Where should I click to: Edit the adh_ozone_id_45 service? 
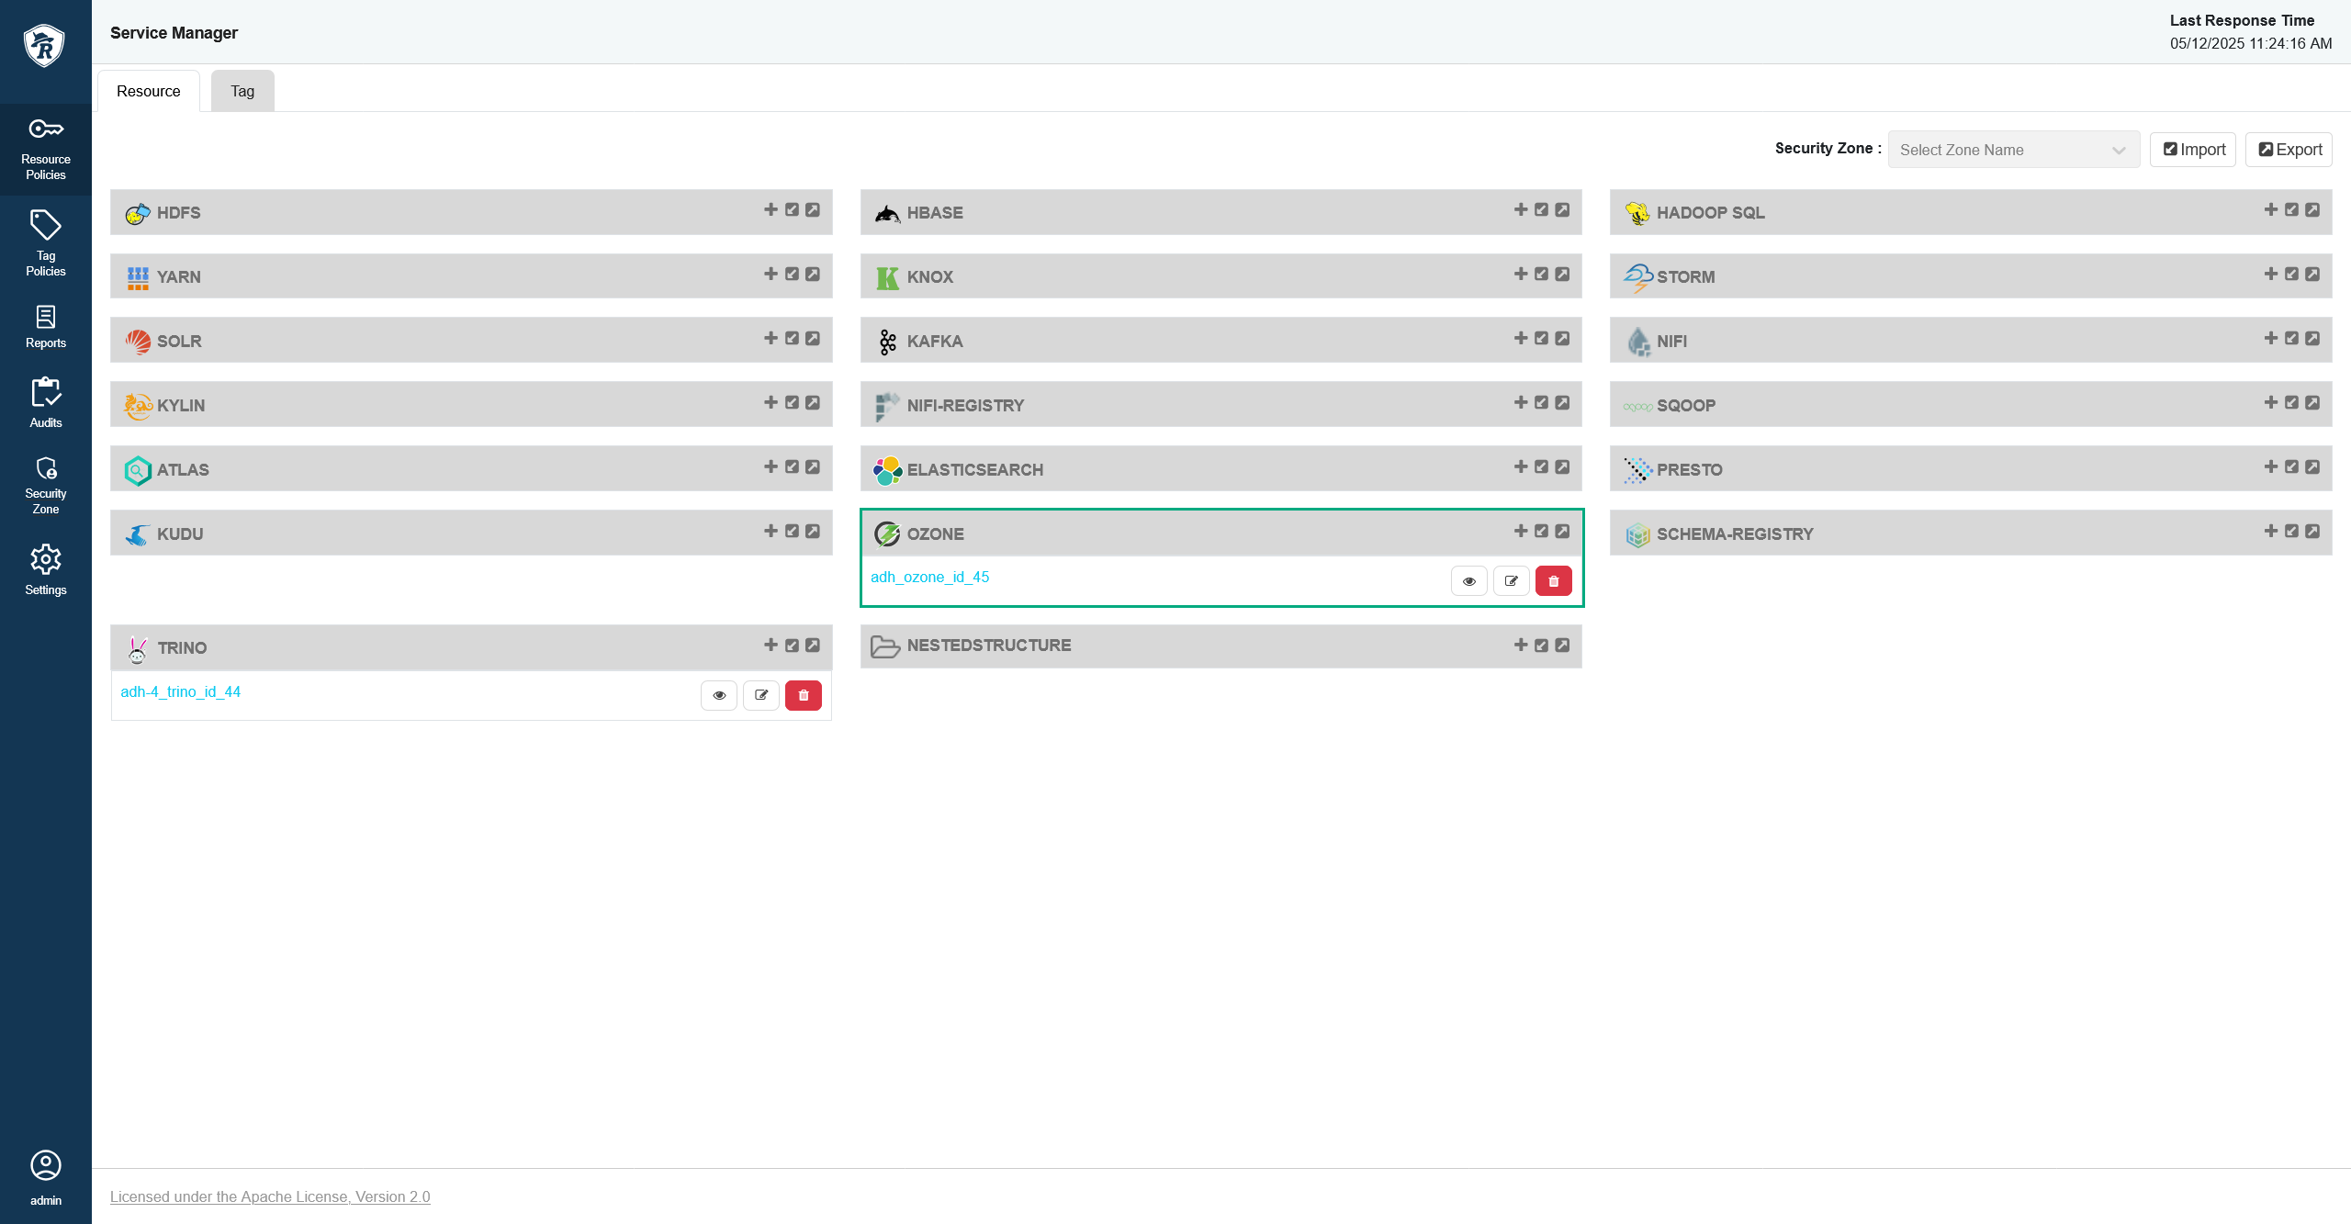(1512, 581)
